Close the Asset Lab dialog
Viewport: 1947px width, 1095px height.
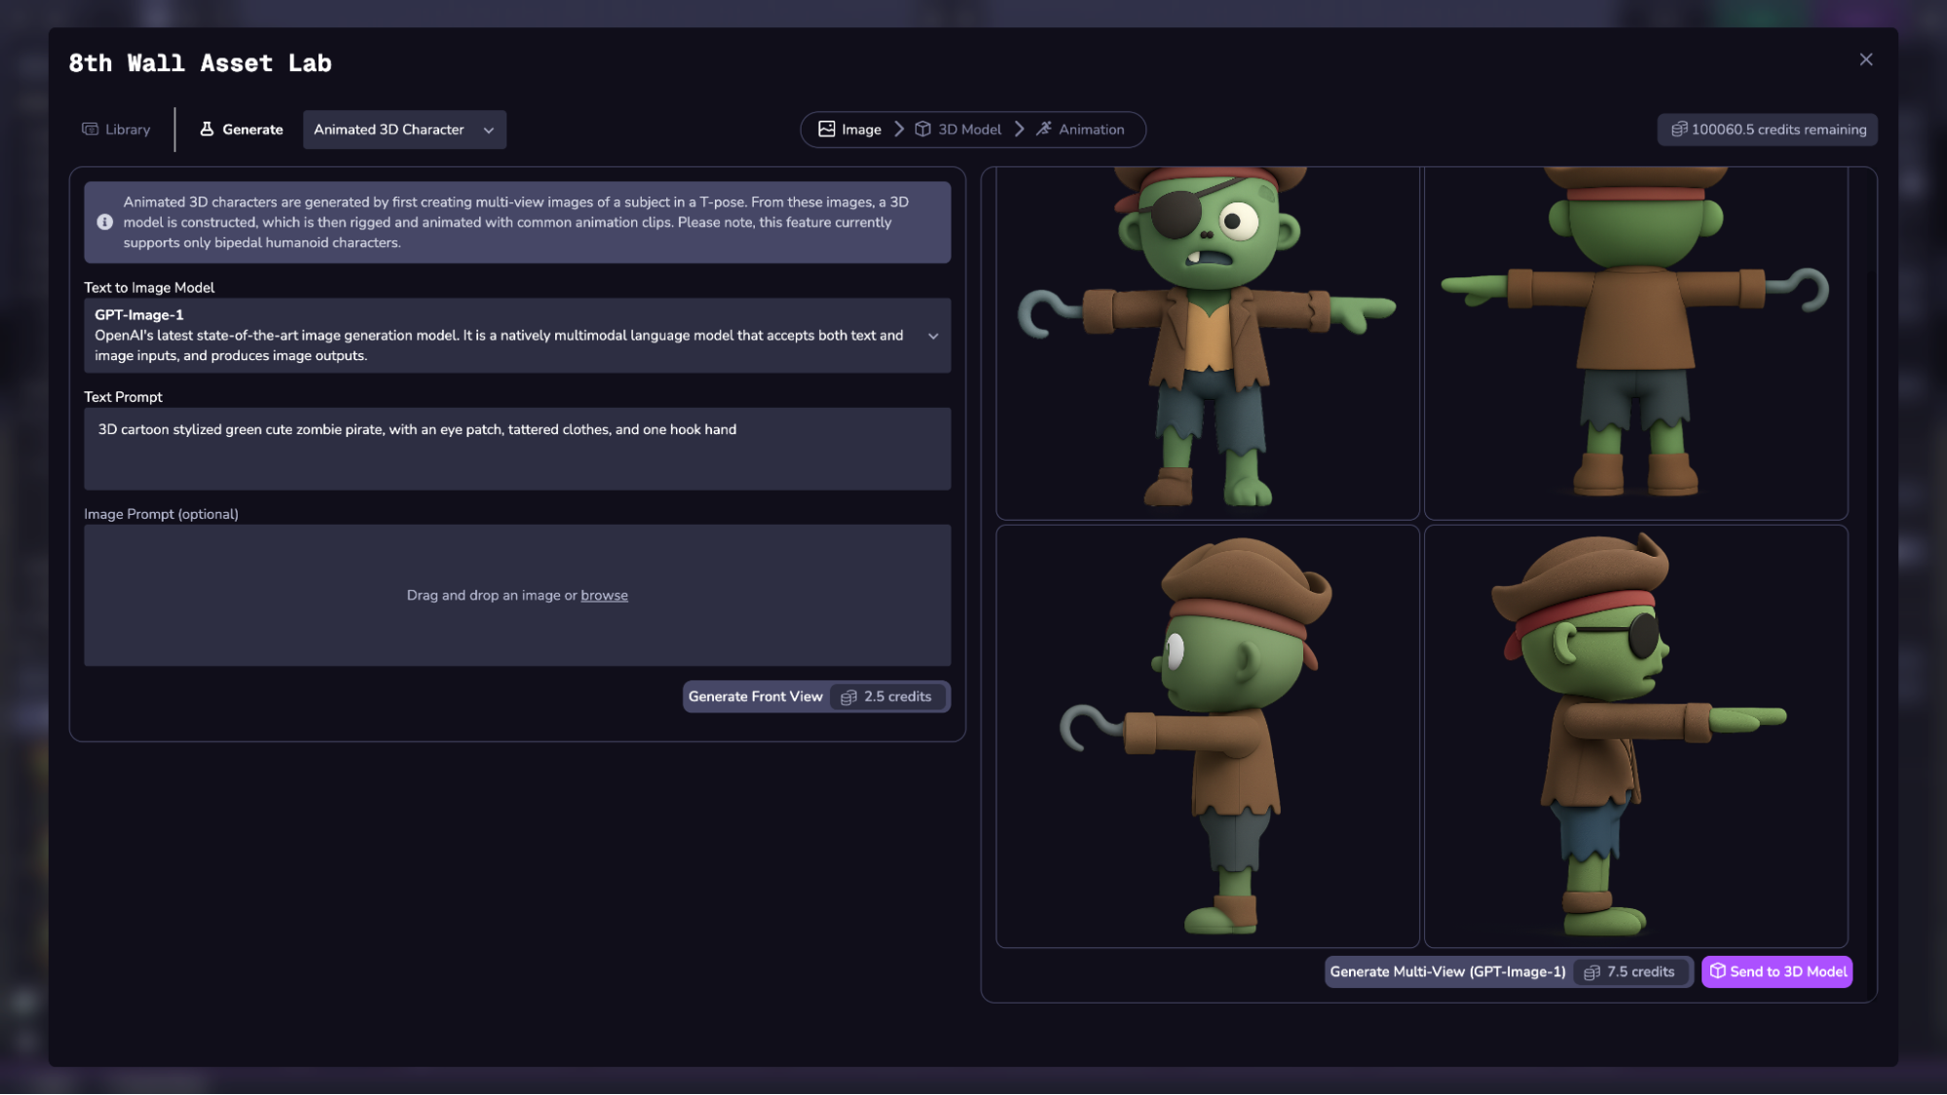click(x=1865, y=60)
